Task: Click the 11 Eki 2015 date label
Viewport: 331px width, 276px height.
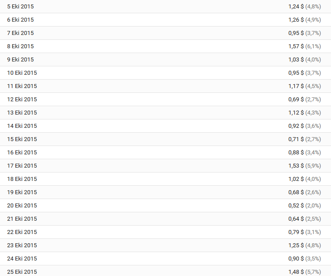Action: point(22,86)
